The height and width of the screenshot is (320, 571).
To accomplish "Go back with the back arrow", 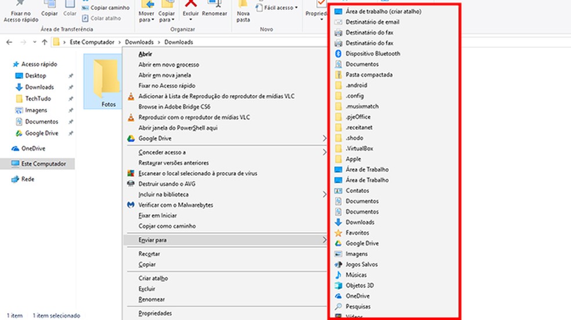I will (9, 42).
